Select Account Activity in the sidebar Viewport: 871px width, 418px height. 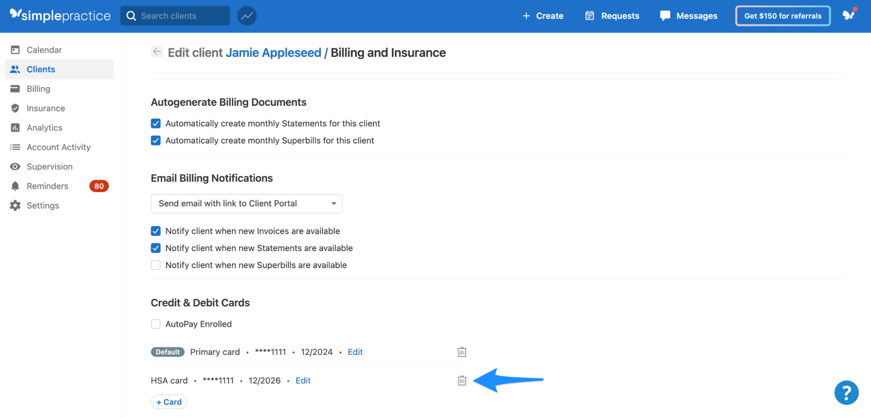(58, 147)
